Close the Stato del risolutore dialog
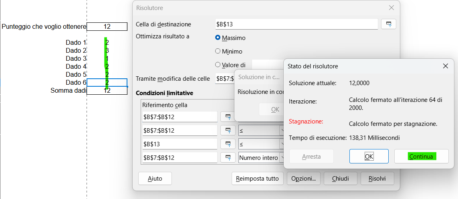 [445, 66]
